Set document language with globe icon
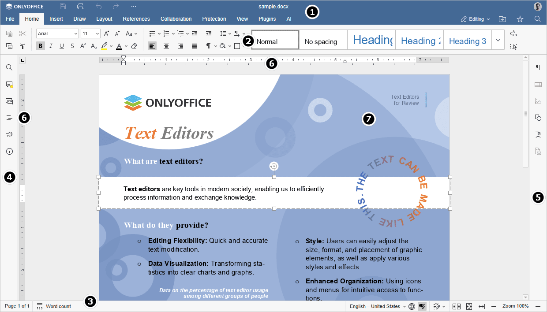This screenshot has width=547, height=312. click(x=412, y=306)
